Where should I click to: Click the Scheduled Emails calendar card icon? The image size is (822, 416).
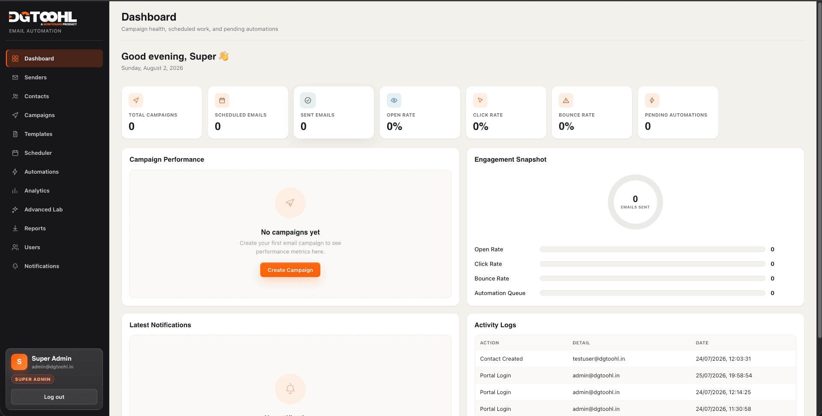(222, 100)
